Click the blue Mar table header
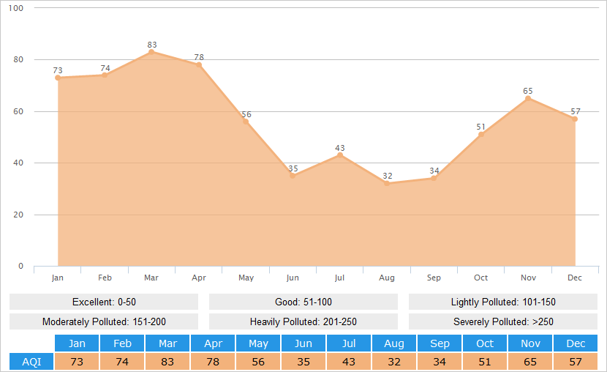Image resolution: width=607 pixels, height=372 pixels. [x=167, y=343]
